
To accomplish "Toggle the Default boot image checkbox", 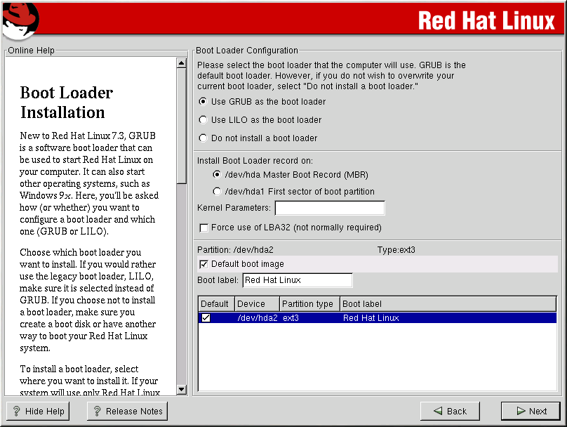I will [x=204, y=264].
